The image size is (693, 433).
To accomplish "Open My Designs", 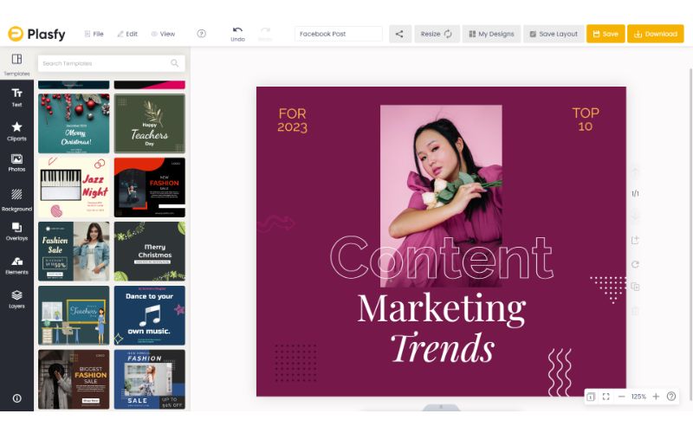I will (x=491, y=34).
